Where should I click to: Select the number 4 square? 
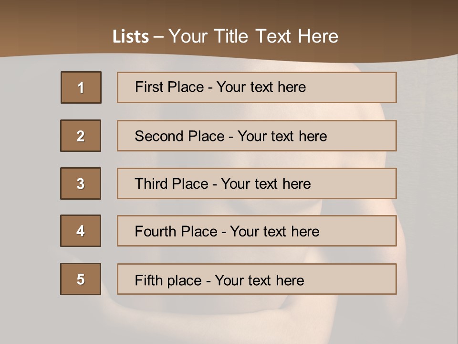click(x=81, y=231)
